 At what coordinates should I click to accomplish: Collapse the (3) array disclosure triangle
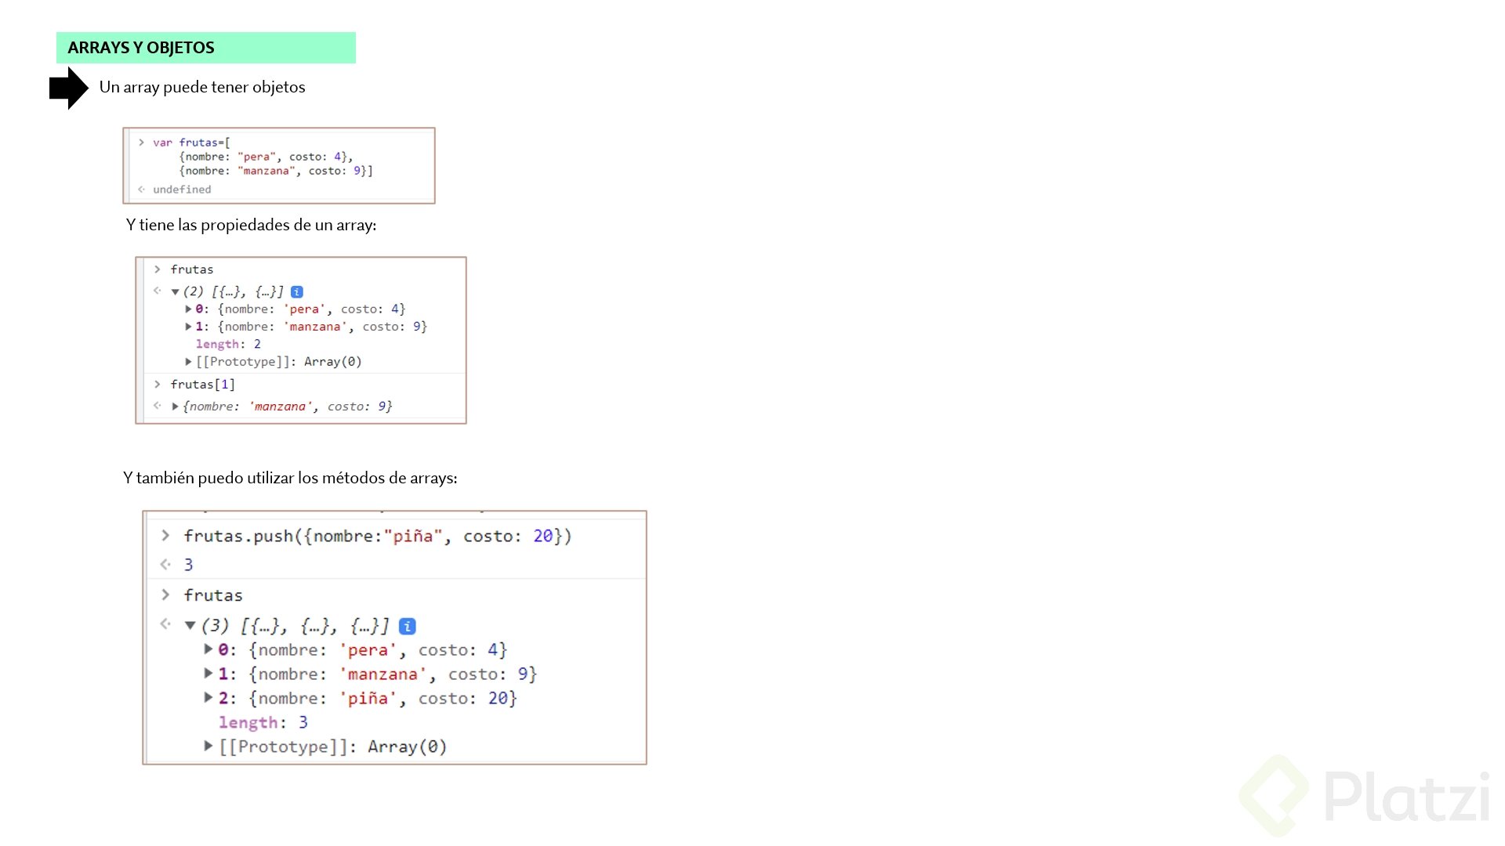(x=190, y=626)
